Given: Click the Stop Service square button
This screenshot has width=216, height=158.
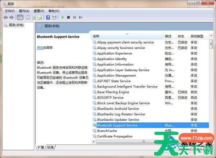Looking at the screenshot, I should pyautogui.click(x=68, y=17).
